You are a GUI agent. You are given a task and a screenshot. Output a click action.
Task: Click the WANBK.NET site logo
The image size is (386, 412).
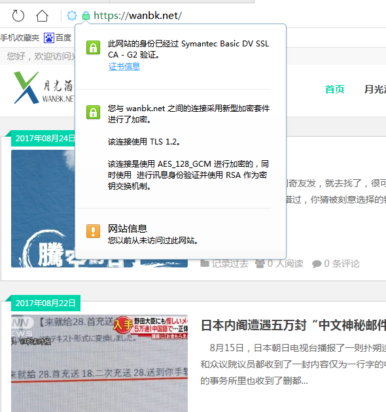click(44, 88)
